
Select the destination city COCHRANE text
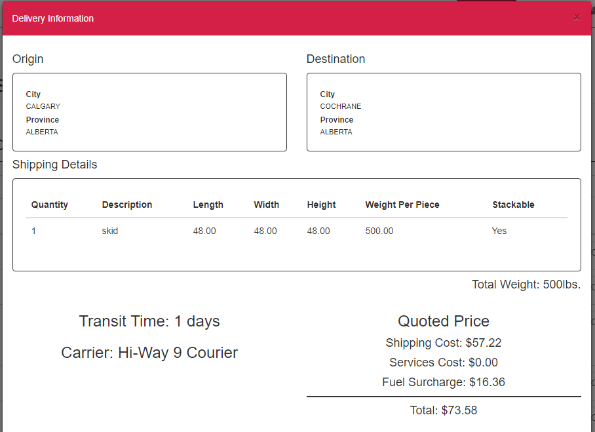(341, 106)
